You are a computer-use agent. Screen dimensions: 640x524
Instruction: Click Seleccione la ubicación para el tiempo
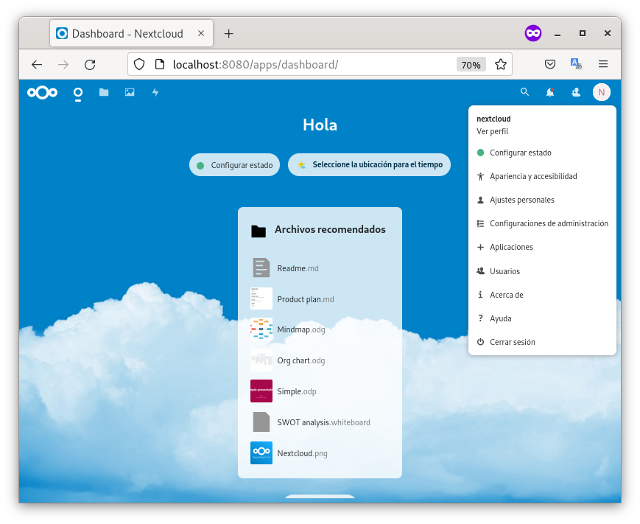pyautogui.click(x=370, y=165)
